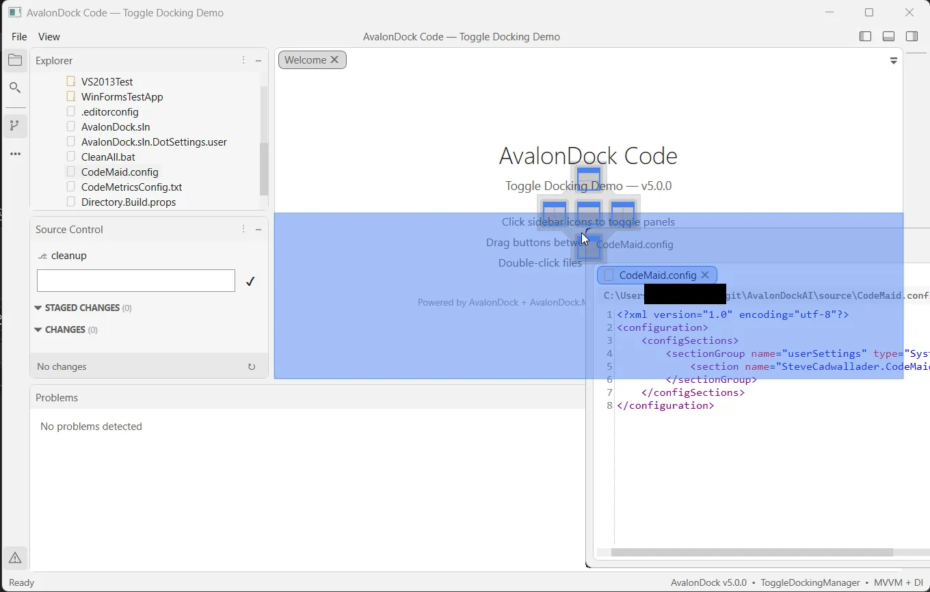Select the Directory.Build.props file
This screenshot has width=930, height=592.
point(129,202)
